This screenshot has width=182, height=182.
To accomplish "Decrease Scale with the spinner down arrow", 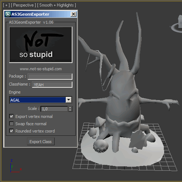I will [x=70, y=110].
